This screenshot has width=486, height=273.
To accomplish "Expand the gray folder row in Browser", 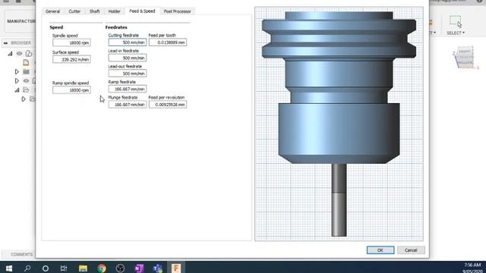I will [x=17, y=72].
